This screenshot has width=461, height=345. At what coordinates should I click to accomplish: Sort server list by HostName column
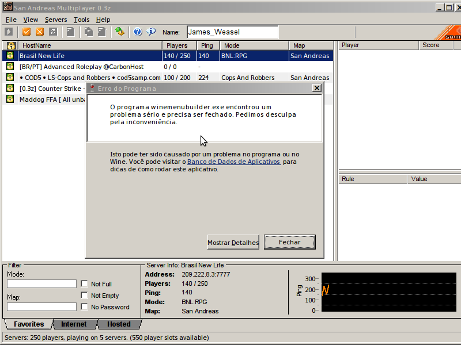[x=90, y=45]
